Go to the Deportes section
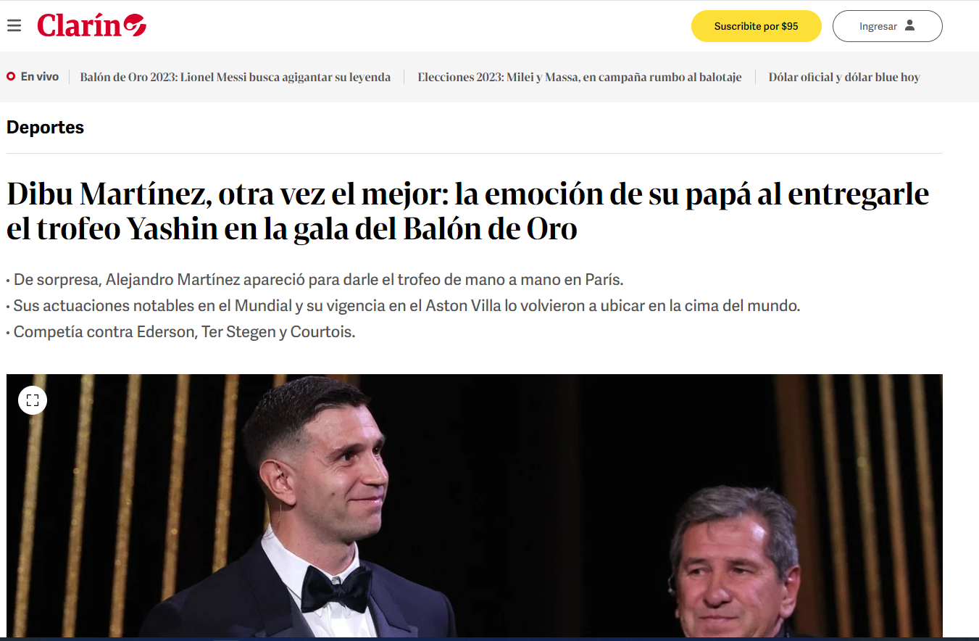 click(45, 128)
